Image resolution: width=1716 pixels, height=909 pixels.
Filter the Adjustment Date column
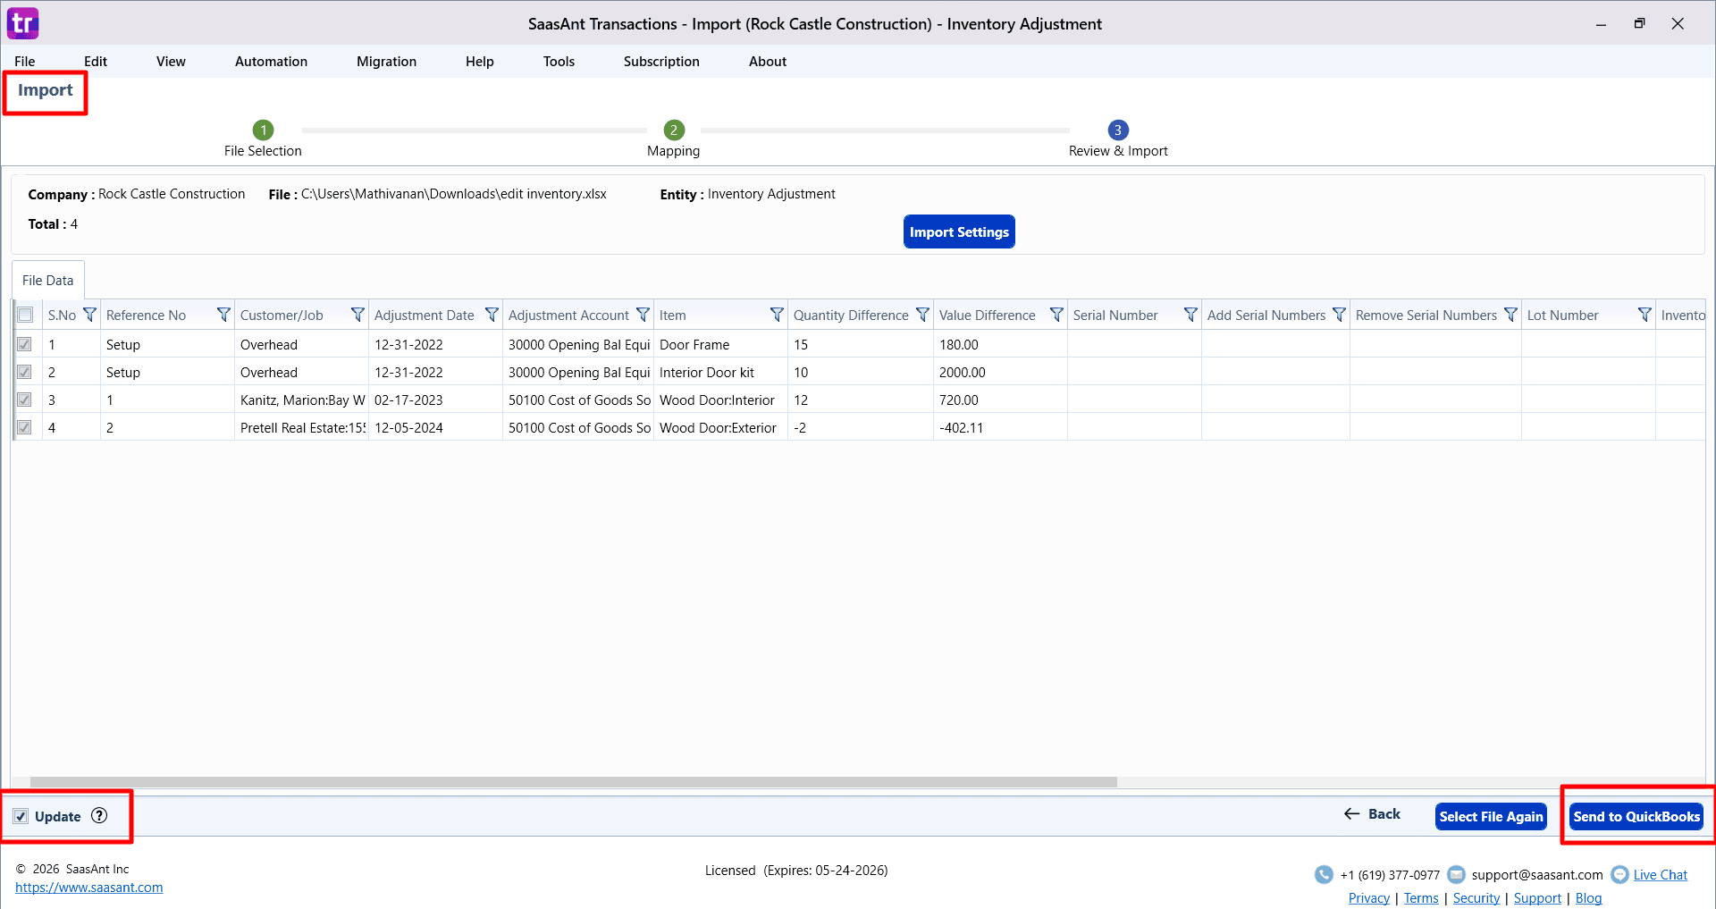click(x=492, y=315)
